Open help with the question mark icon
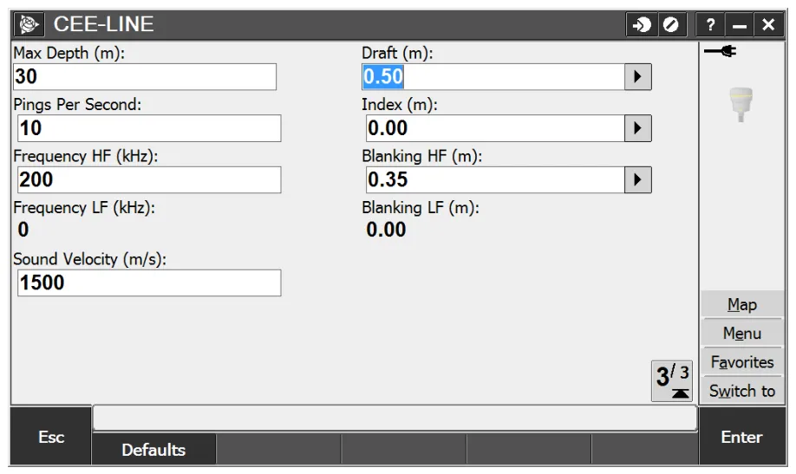This screenshot has height=474, width=796. pos(710,24)
